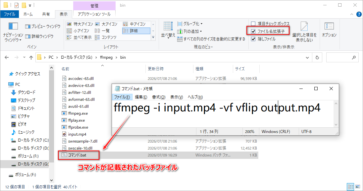Select 中アイコン layout
Image resolution: width=363 pixels, height=191 pixels.
click(x=134, y=24)
